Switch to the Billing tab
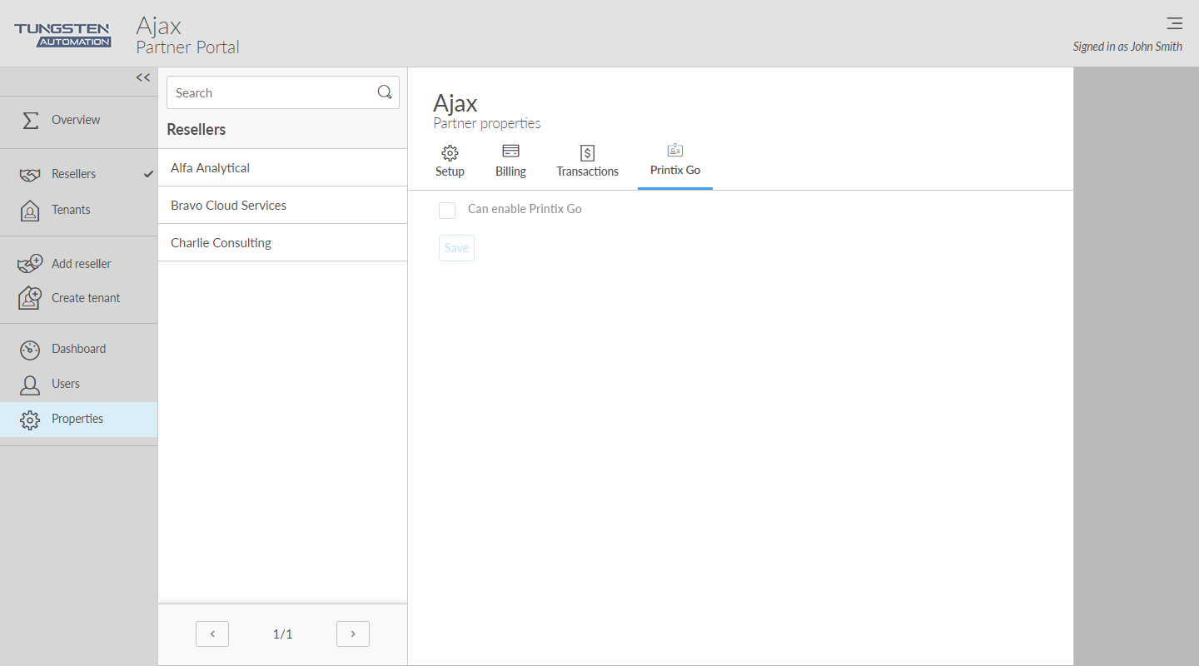Screen dimensions: 1199x666 click(510, 161)
